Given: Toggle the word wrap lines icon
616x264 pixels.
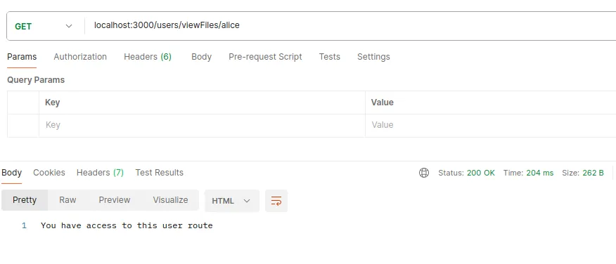Looking at the screenshot, I should (276, 201).
